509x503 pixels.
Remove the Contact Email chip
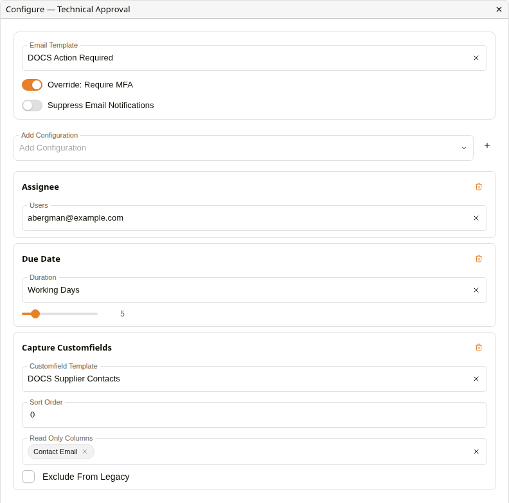[85, 452]
